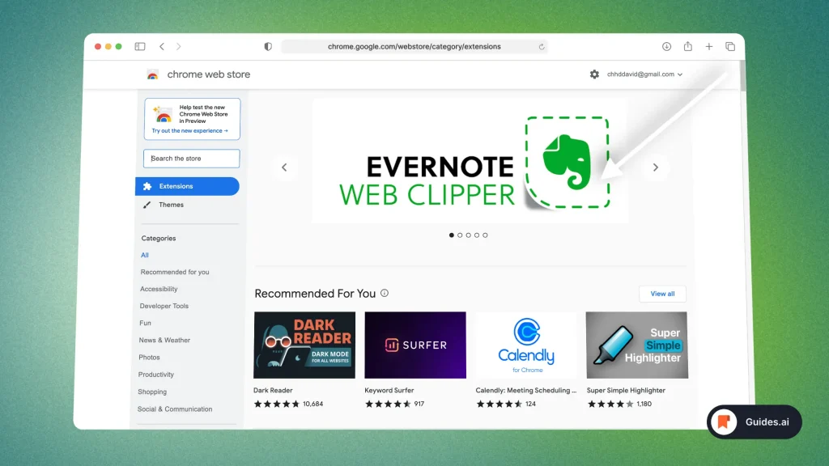
Task: Select the second carousel dot
Action: tap(460, 235)
